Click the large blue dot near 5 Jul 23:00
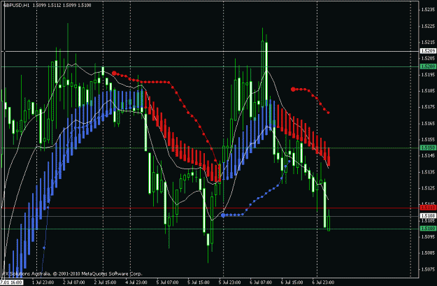437x286 pixels. point(223,215)
